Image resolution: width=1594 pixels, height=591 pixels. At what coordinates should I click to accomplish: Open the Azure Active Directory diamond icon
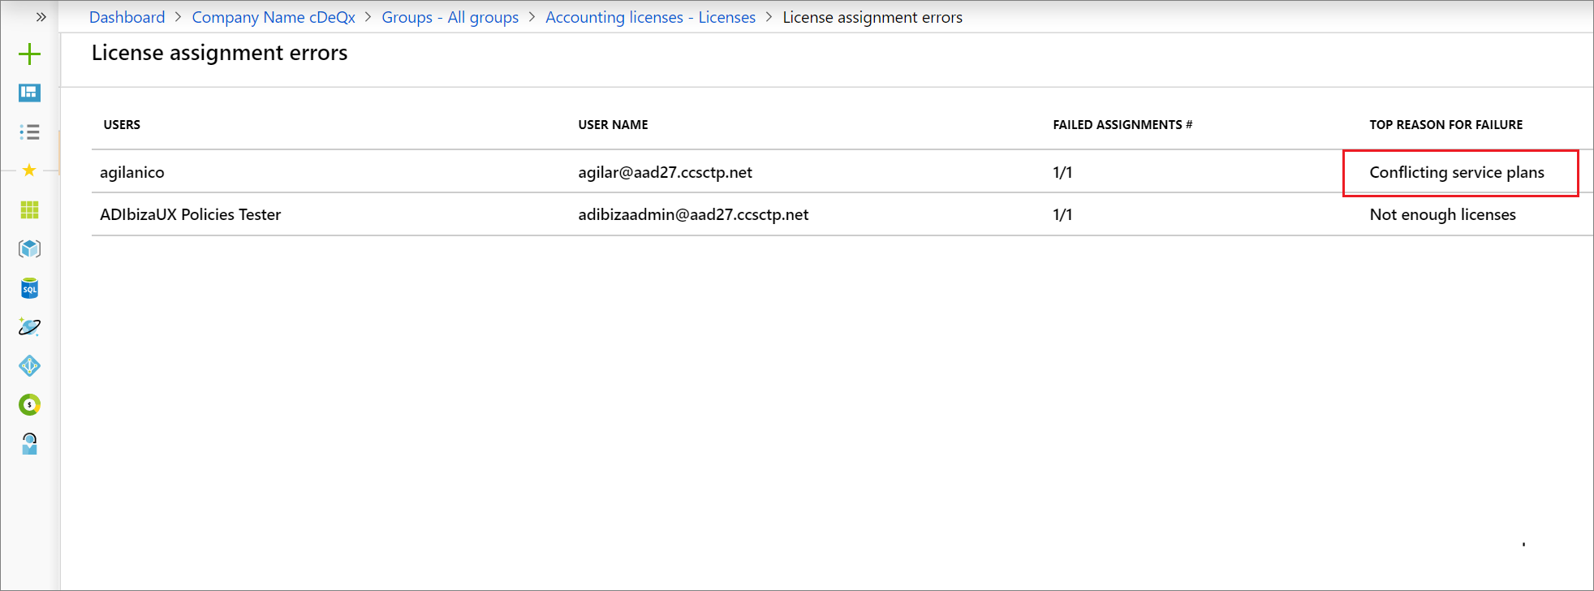pos(29,365)
